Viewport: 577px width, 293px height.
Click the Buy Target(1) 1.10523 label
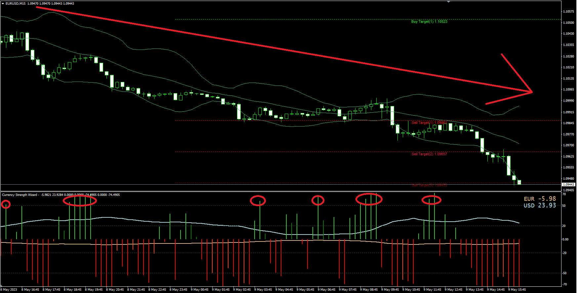tap(429, 21)
